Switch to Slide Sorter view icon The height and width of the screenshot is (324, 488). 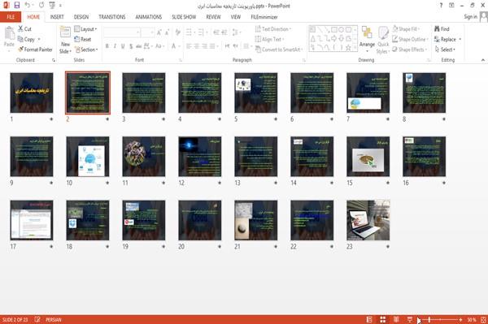tap(383, 319)
